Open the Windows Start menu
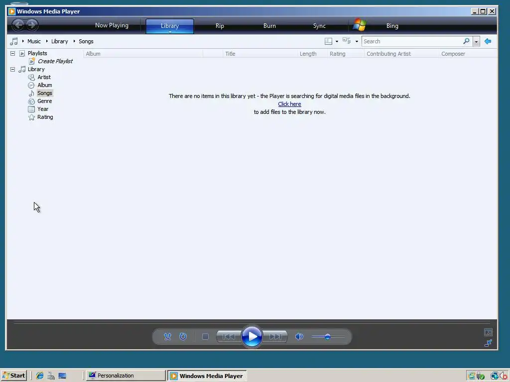The image size is (510, 382). point(13,376)
